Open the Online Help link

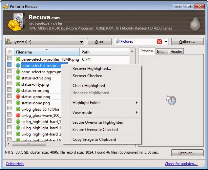pos(14,164)
